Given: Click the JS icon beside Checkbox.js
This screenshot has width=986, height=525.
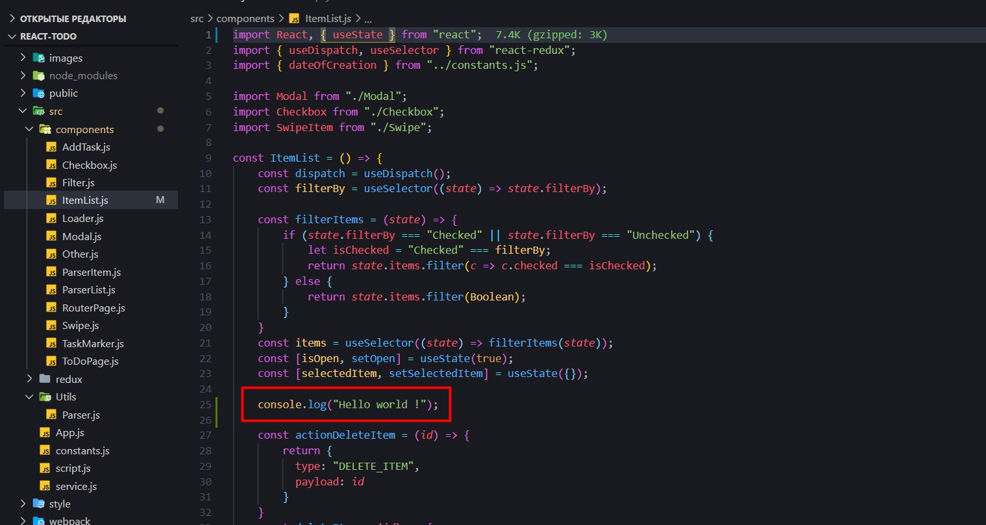Looking at the screenshot, I should [x=51, y=165].
